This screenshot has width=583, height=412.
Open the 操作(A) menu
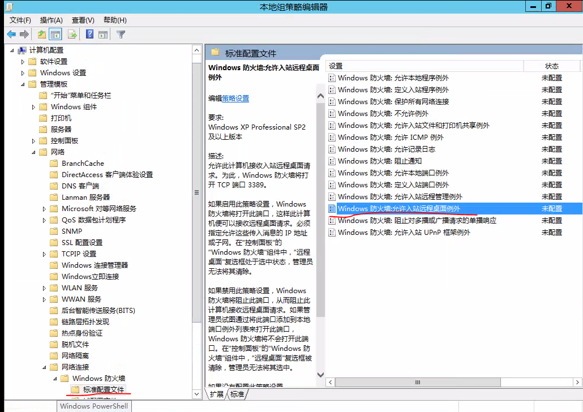pos(52,20)
